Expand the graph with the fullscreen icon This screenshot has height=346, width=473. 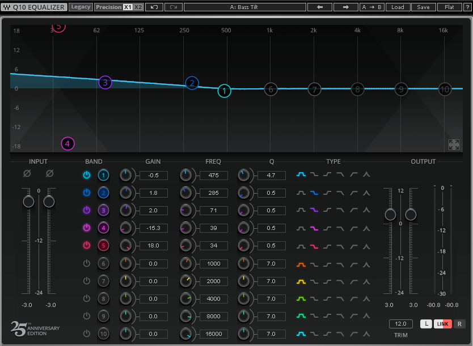[454, 144]
